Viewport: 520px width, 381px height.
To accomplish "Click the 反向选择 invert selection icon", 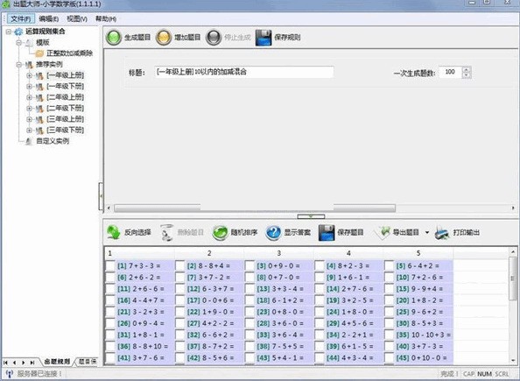I will coord(114,232).
